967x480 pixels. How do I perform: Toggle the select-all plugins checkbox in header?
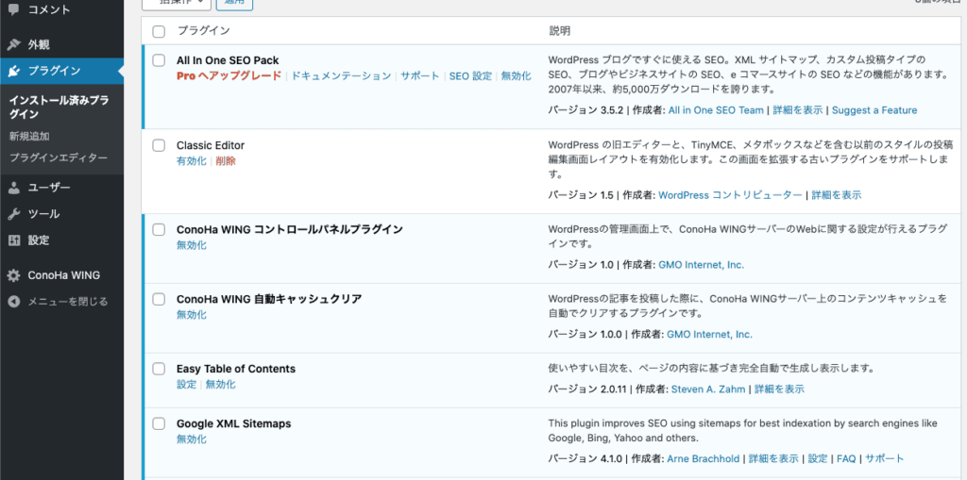point(159,31)
